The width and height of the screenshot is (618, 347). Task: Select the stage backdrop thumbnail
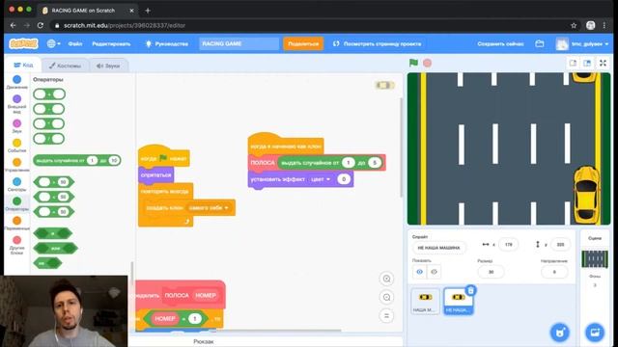click(x=595, y=259)
